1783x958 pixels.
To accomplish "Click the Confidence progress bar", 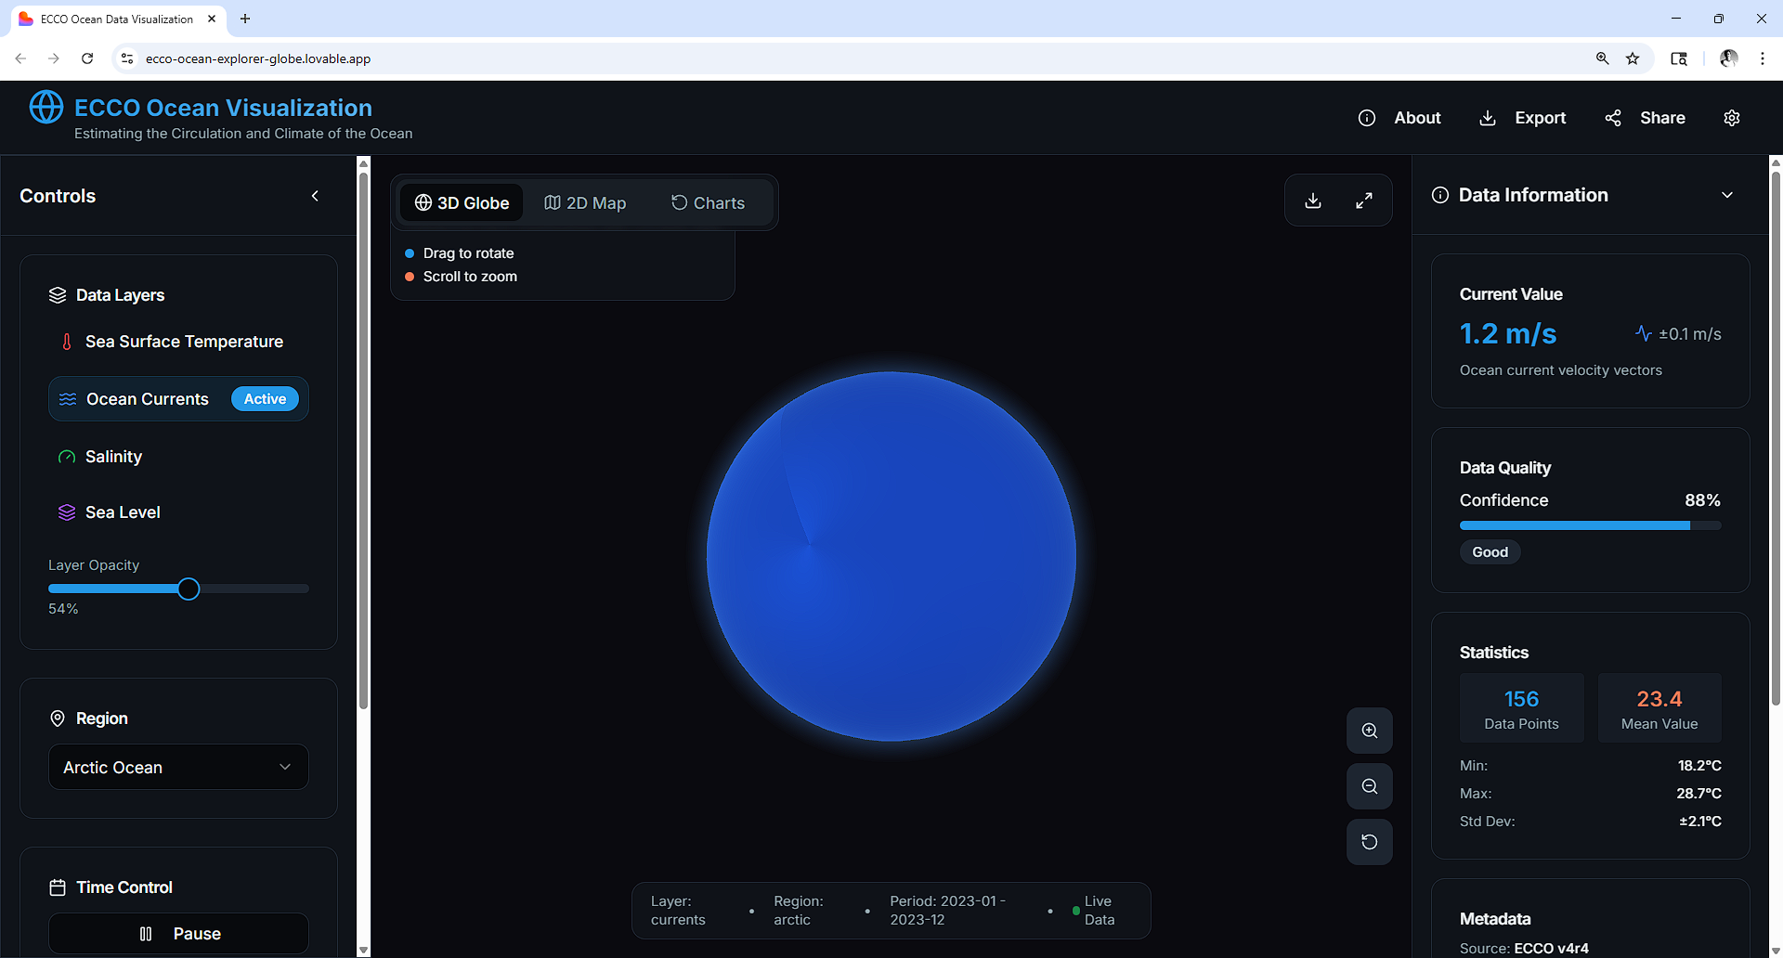I will 1590,525.
